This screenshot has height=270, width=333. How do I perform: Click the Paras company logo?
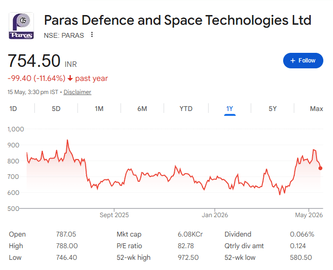[21, 26]
